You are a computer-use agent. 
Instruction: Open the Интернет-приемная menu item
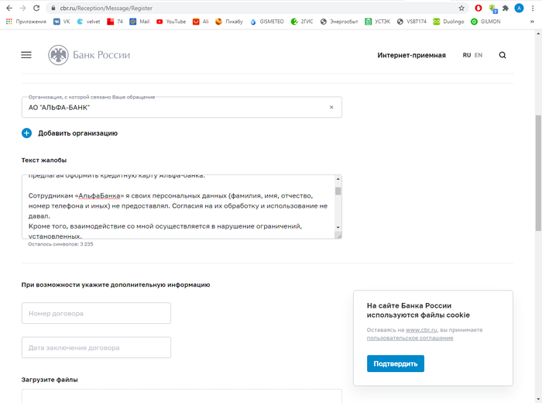point(411,55)
